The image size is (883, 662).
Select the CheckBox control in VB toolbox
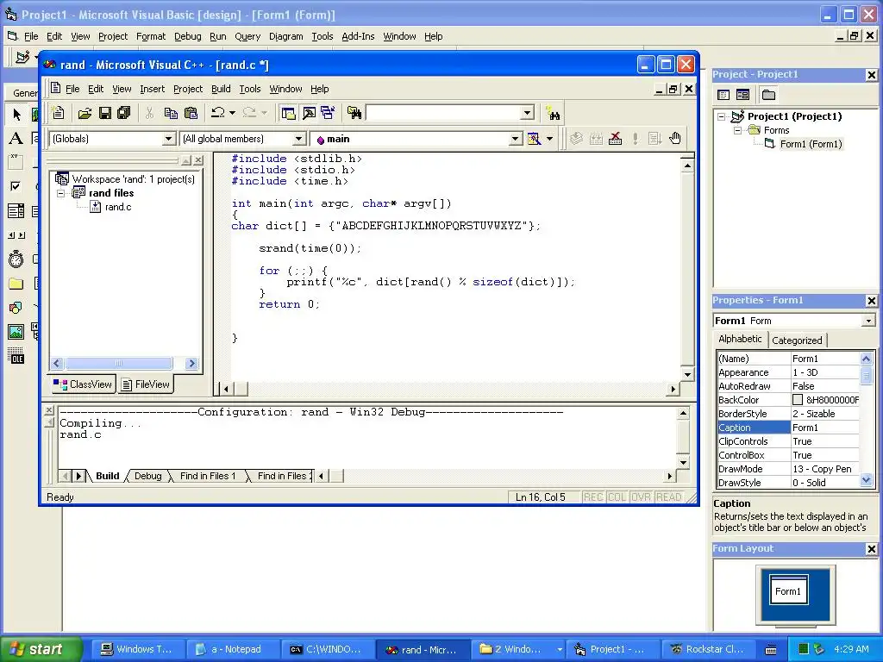pyautogui.click(x=16, y=186)
